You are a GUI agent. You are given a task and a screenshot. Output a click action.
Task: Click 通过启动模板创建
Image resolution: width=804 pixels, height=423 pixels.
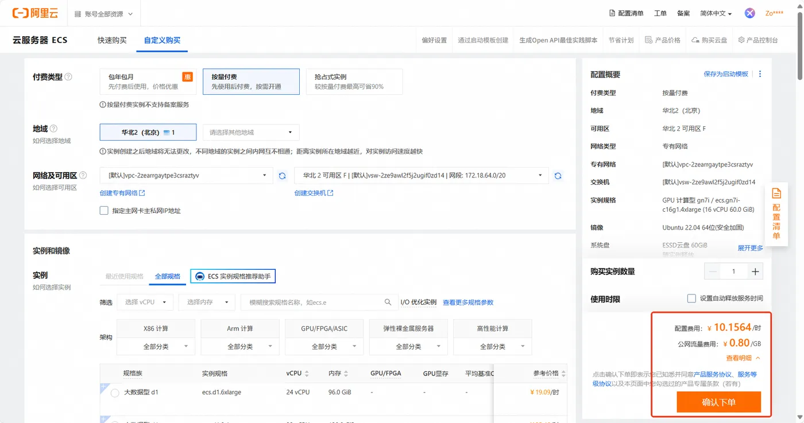tap(483, 40)
